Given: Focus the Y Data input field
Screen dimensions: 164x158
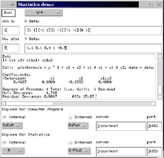Looking at the screenshot, I should [93, 48].
